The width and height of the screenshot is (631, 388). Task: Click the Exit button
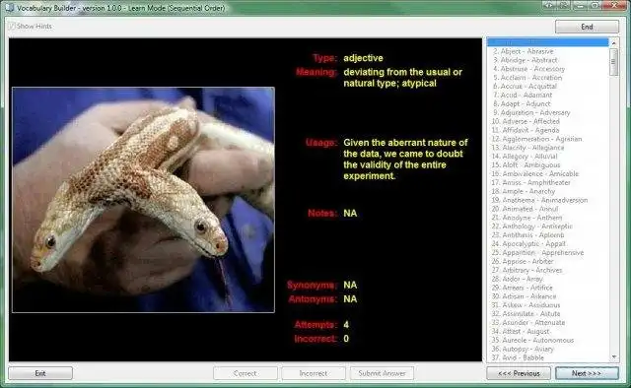(x=40, y=373)
